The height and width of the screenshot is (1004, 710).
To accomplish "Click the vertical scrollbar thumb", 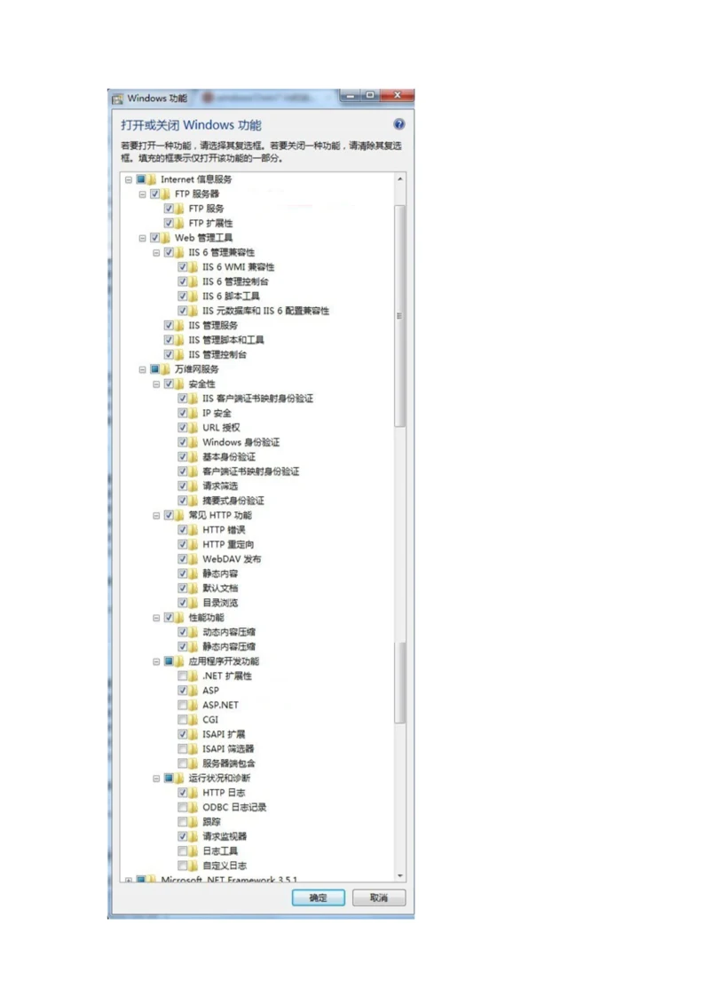I will click(400, 316).
